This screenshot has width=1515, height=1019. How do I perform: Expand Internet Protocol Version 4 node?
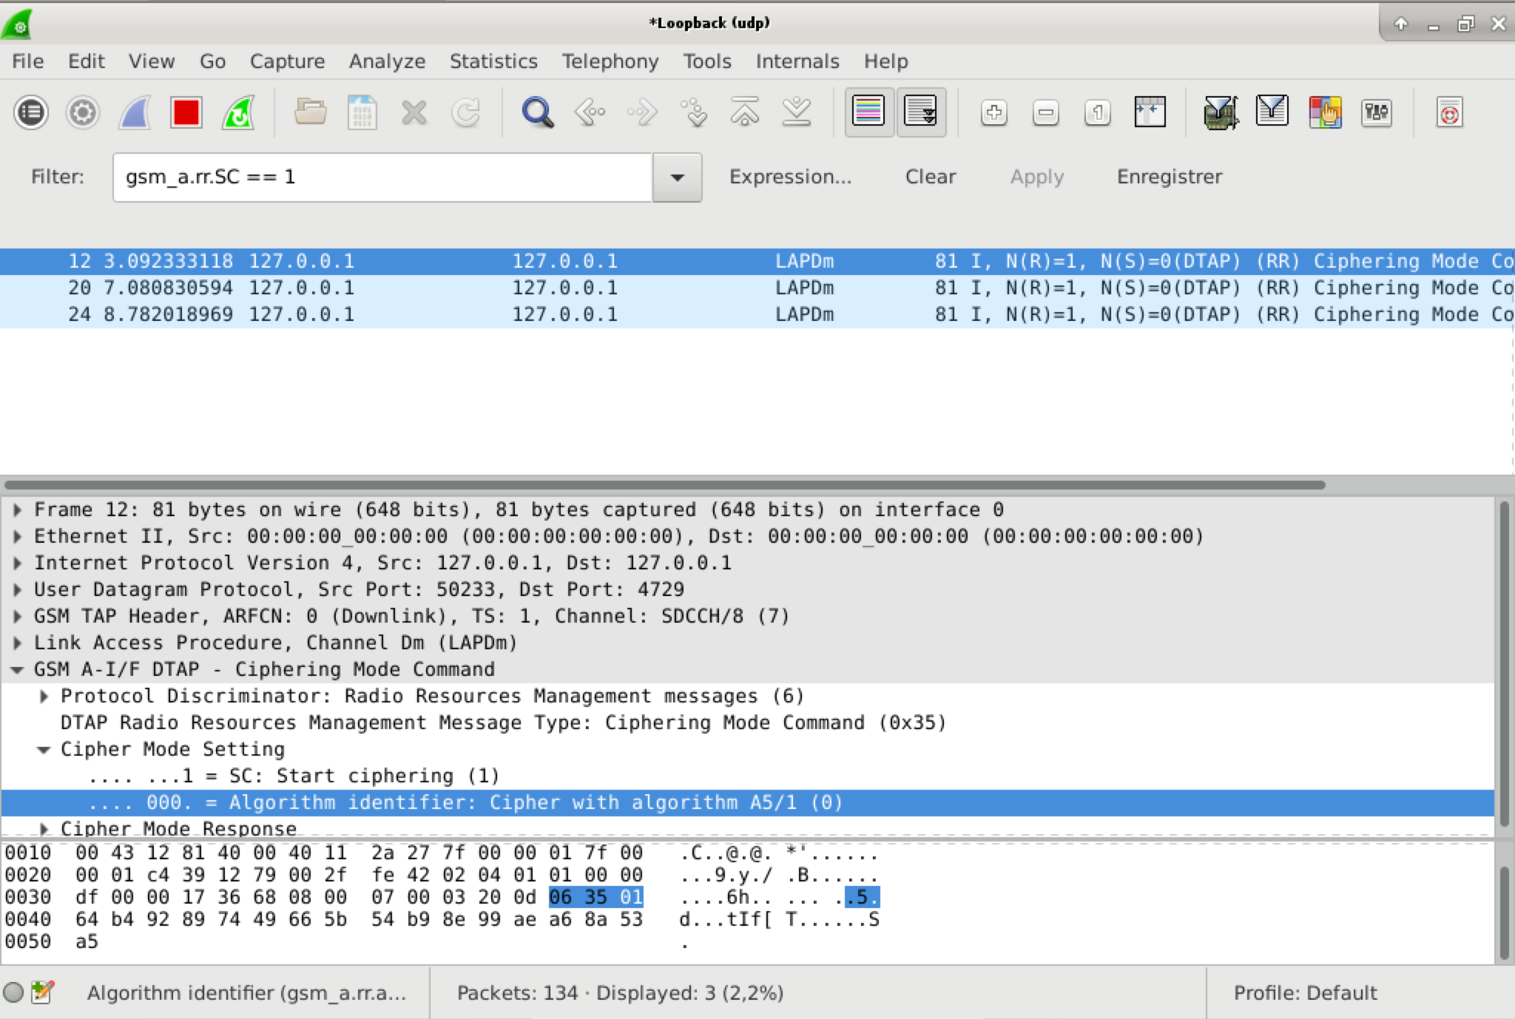click(x=17, y=563)
